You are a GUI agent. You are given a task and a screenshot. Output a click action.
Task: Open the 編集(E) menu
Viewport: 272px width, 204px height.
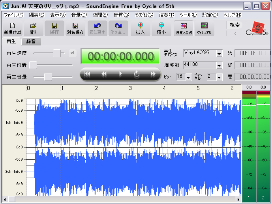pos(37,15)
